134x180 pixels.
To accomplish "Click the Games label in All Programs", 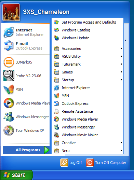I will tap(67, 72).
